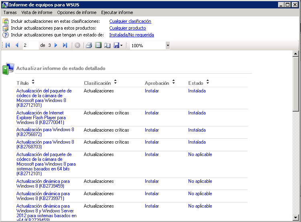Open dynamic update Windows Server 2012 link
Viewport: 301px width, 222px height.
tap(46, 213)
